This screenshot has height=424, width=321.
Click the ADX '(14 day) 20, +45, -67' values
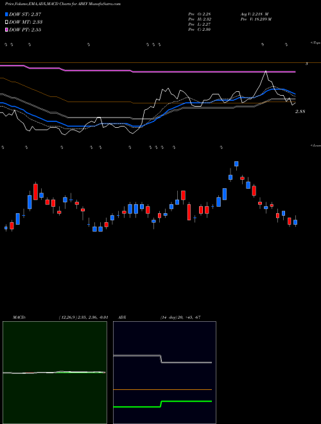tap(180, 317)
